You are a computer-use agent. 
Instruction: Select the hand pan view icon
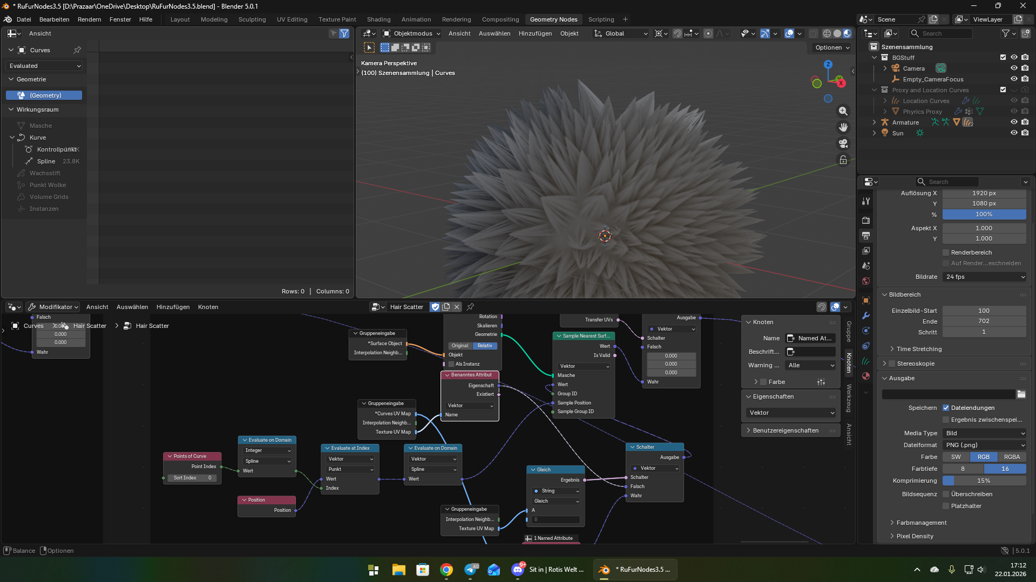click(x=843, y=127)
